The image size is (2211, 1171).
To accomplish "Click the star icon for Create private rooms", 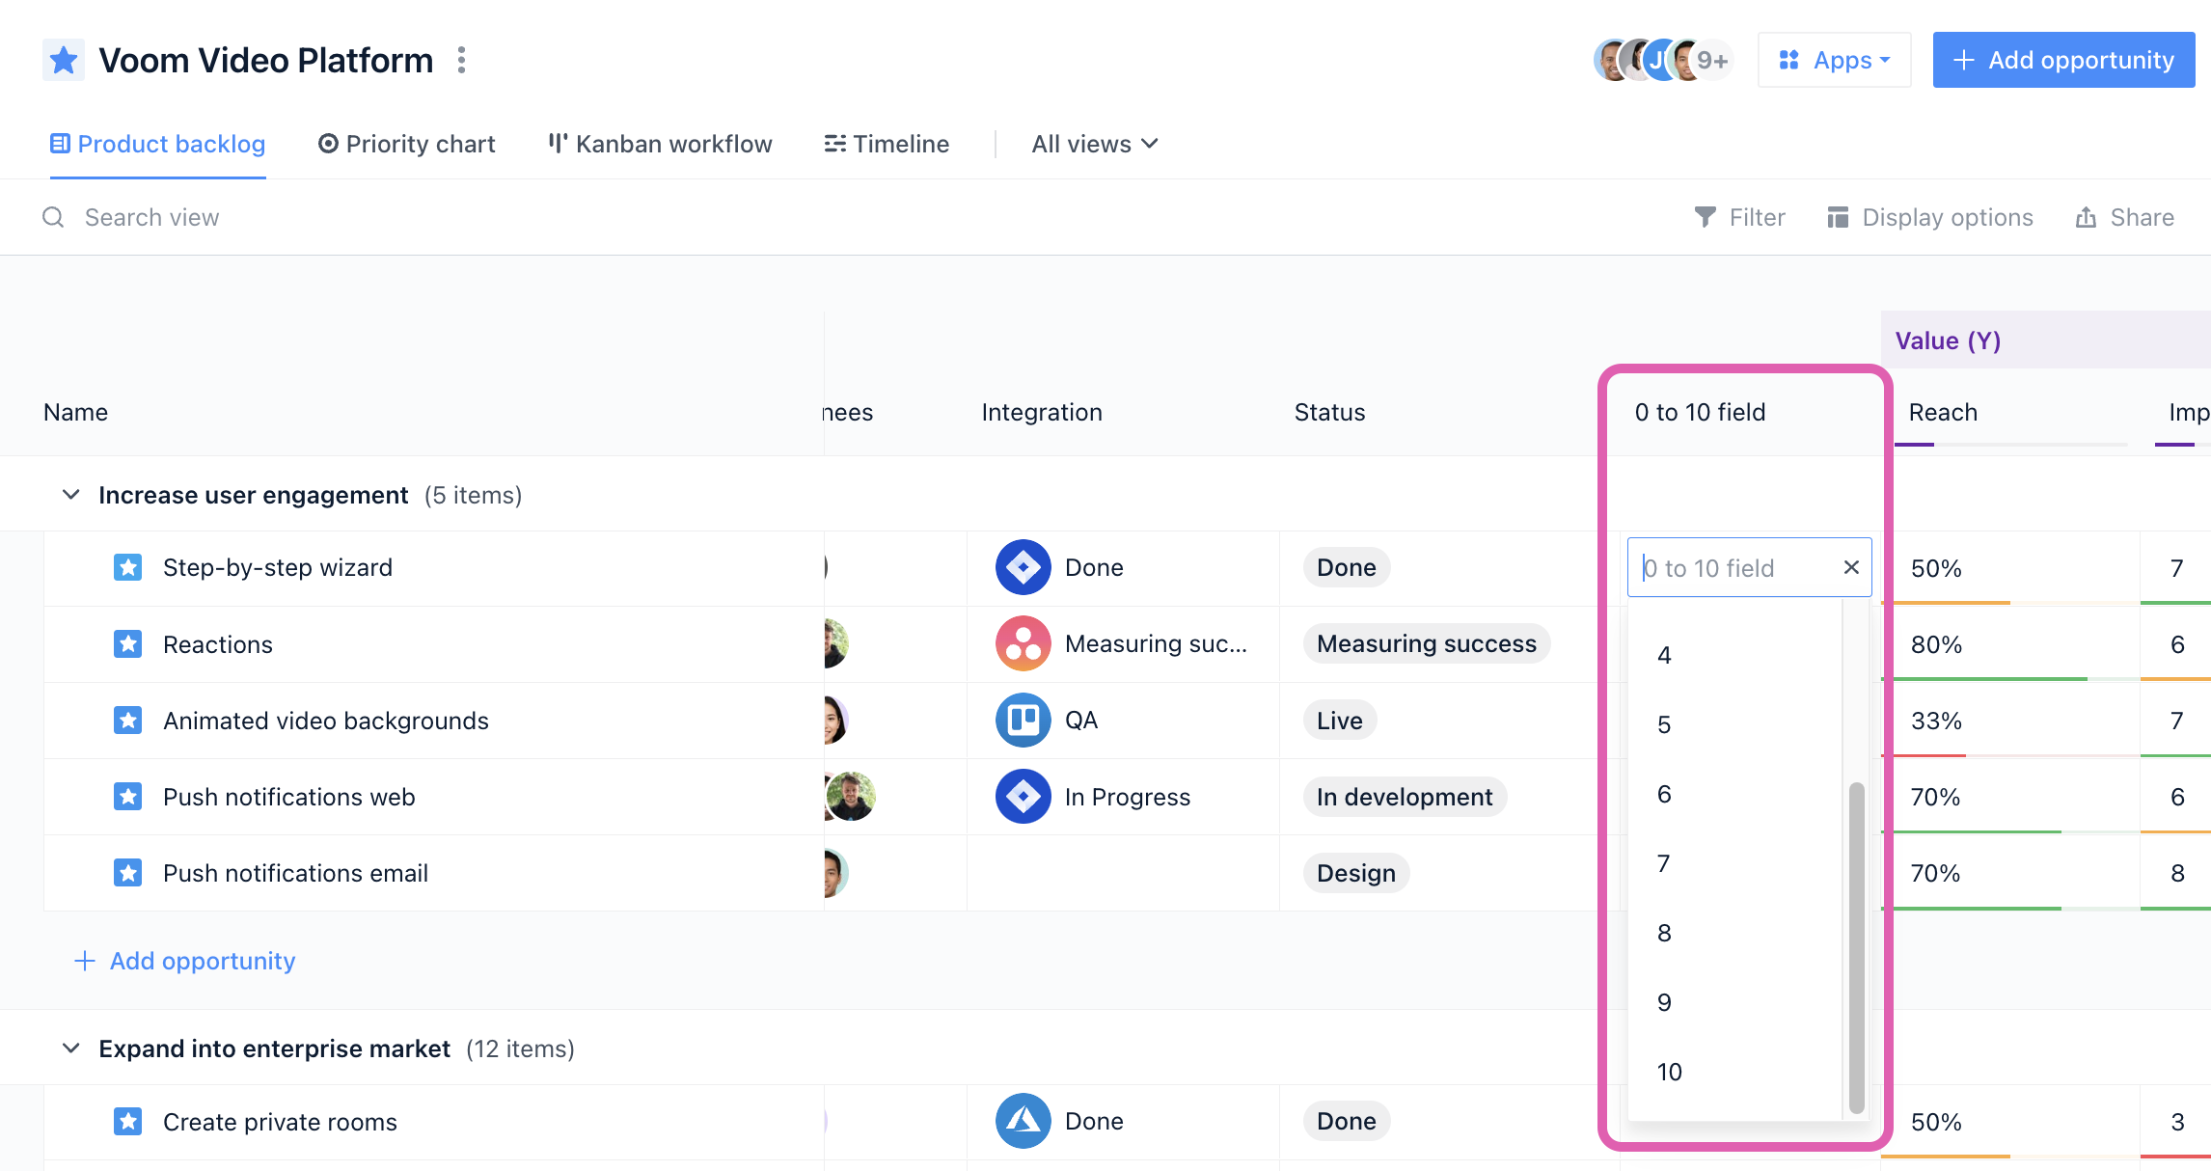I will (x=127, y=1122).
